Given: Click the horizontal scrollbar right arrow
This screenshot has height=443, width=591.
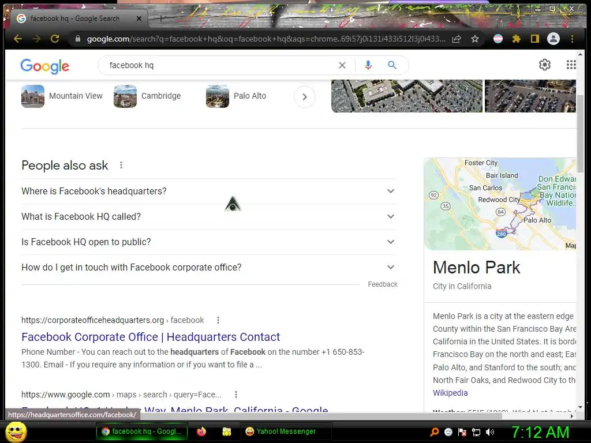Looking at the screenshot, I should [572, 416].
